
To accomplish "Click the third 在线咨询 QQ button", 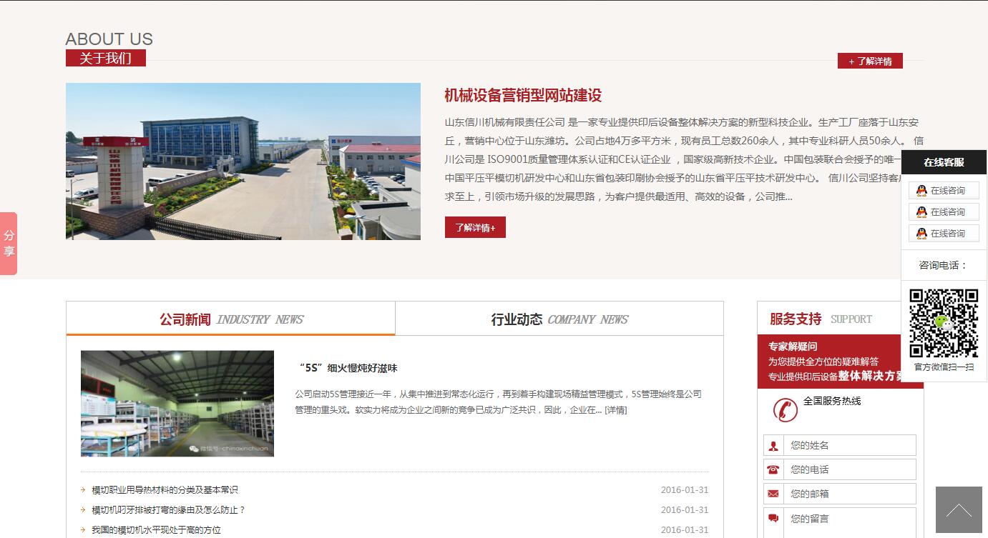I will 944,234.
